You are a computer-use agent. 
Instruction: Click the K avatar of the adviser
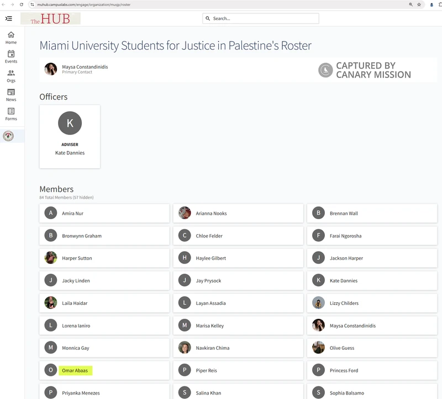point(70,123)
